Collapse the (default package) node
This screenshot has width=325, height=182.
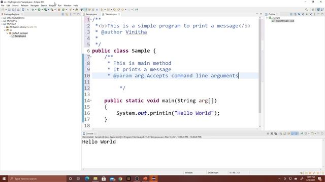tap(8, 33)
